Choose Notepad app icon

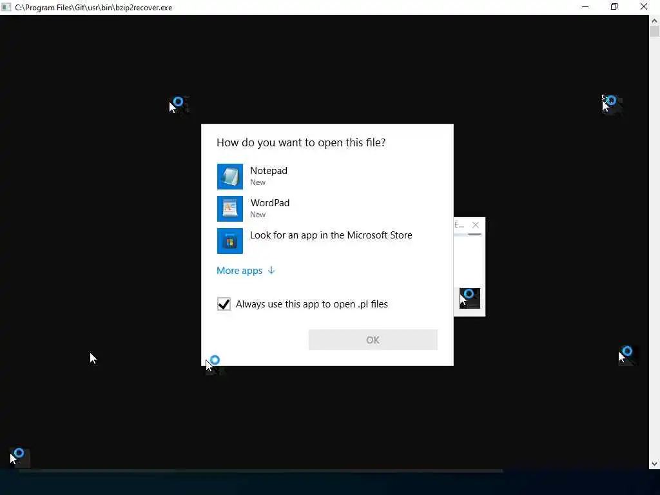[230, 177]
